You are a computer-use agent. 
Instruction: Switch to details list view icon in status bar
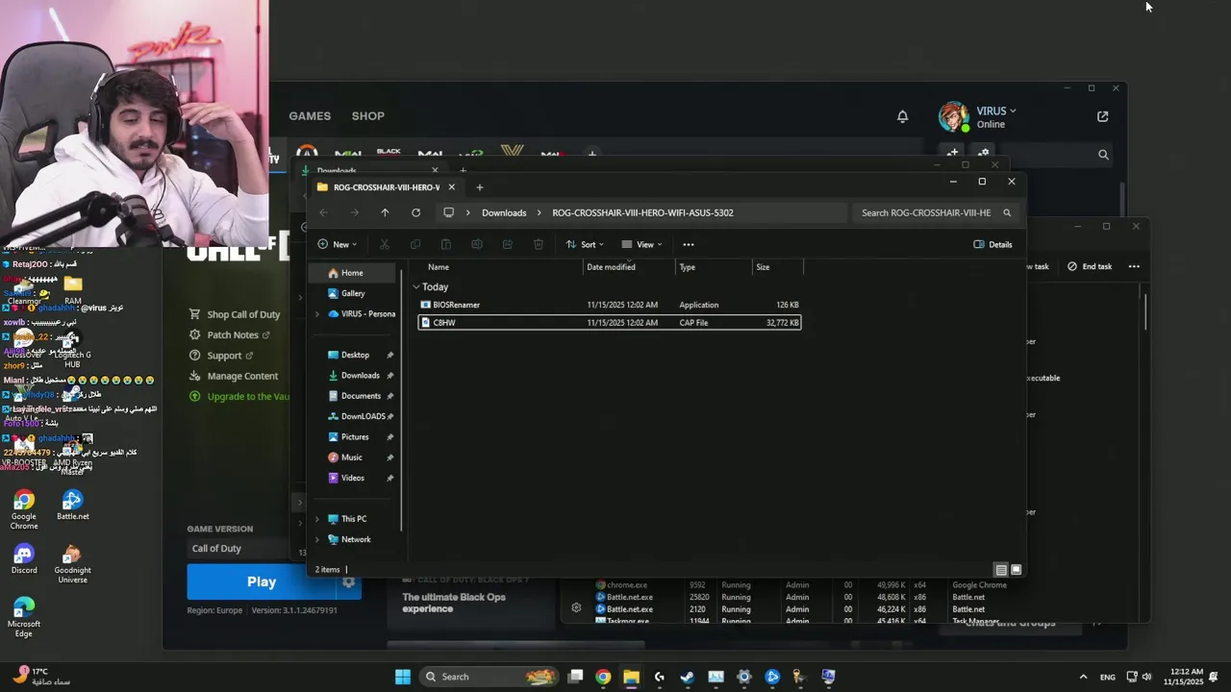[x=1001, y=570]
